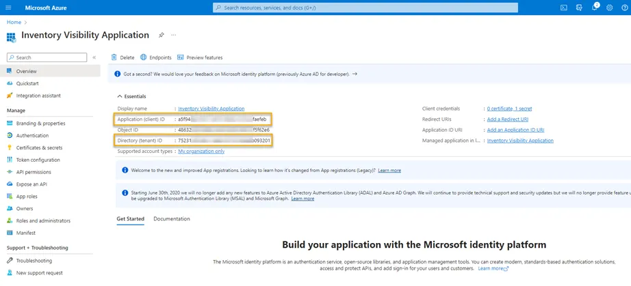The image size is (631, 286).
Task: Click the Microsoft Azure logo text
Action: pos(46,8)
